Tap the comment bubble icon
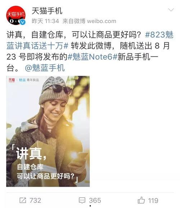This screenshot has height=208, width=180. 82,200
